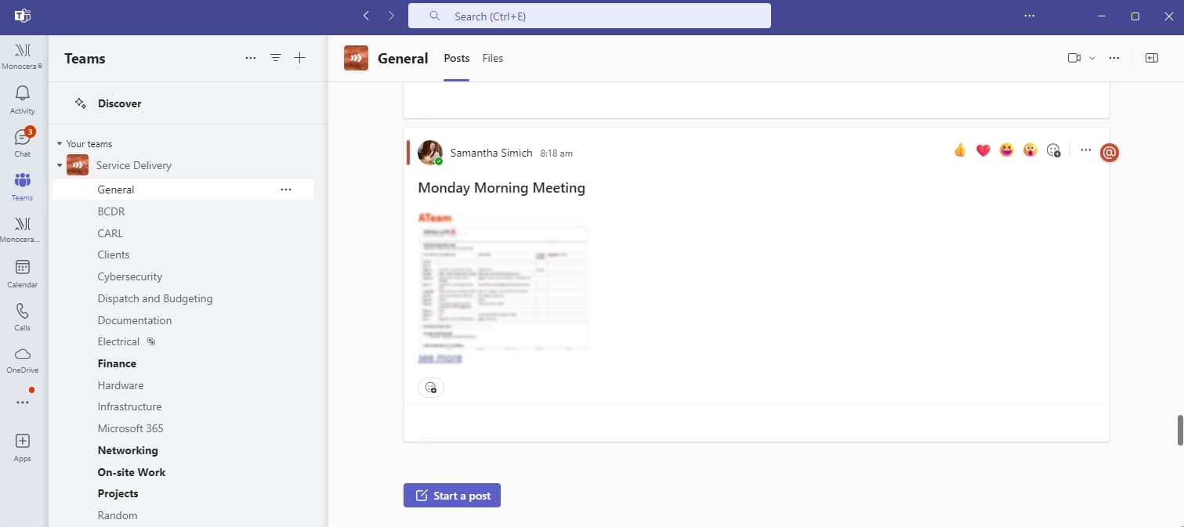Click the Microsoft Teams logo
The height and width of the screenshot is (527, 1184).
pyautogui.click(x=22, y=16)
